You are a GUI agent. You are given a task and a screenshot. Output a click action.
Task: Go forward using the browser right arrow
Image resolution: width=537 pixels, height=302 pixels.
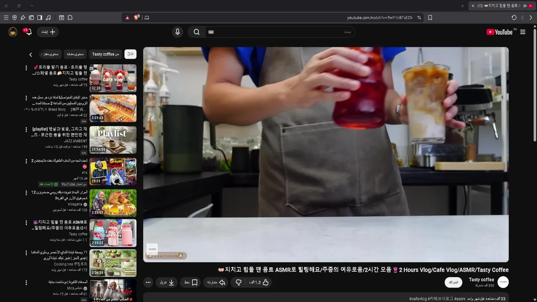tap(531, 18)
